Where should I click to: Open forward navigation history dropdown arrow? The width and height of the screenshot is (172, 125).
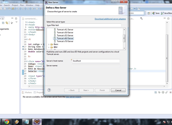(x=135, y=8)
